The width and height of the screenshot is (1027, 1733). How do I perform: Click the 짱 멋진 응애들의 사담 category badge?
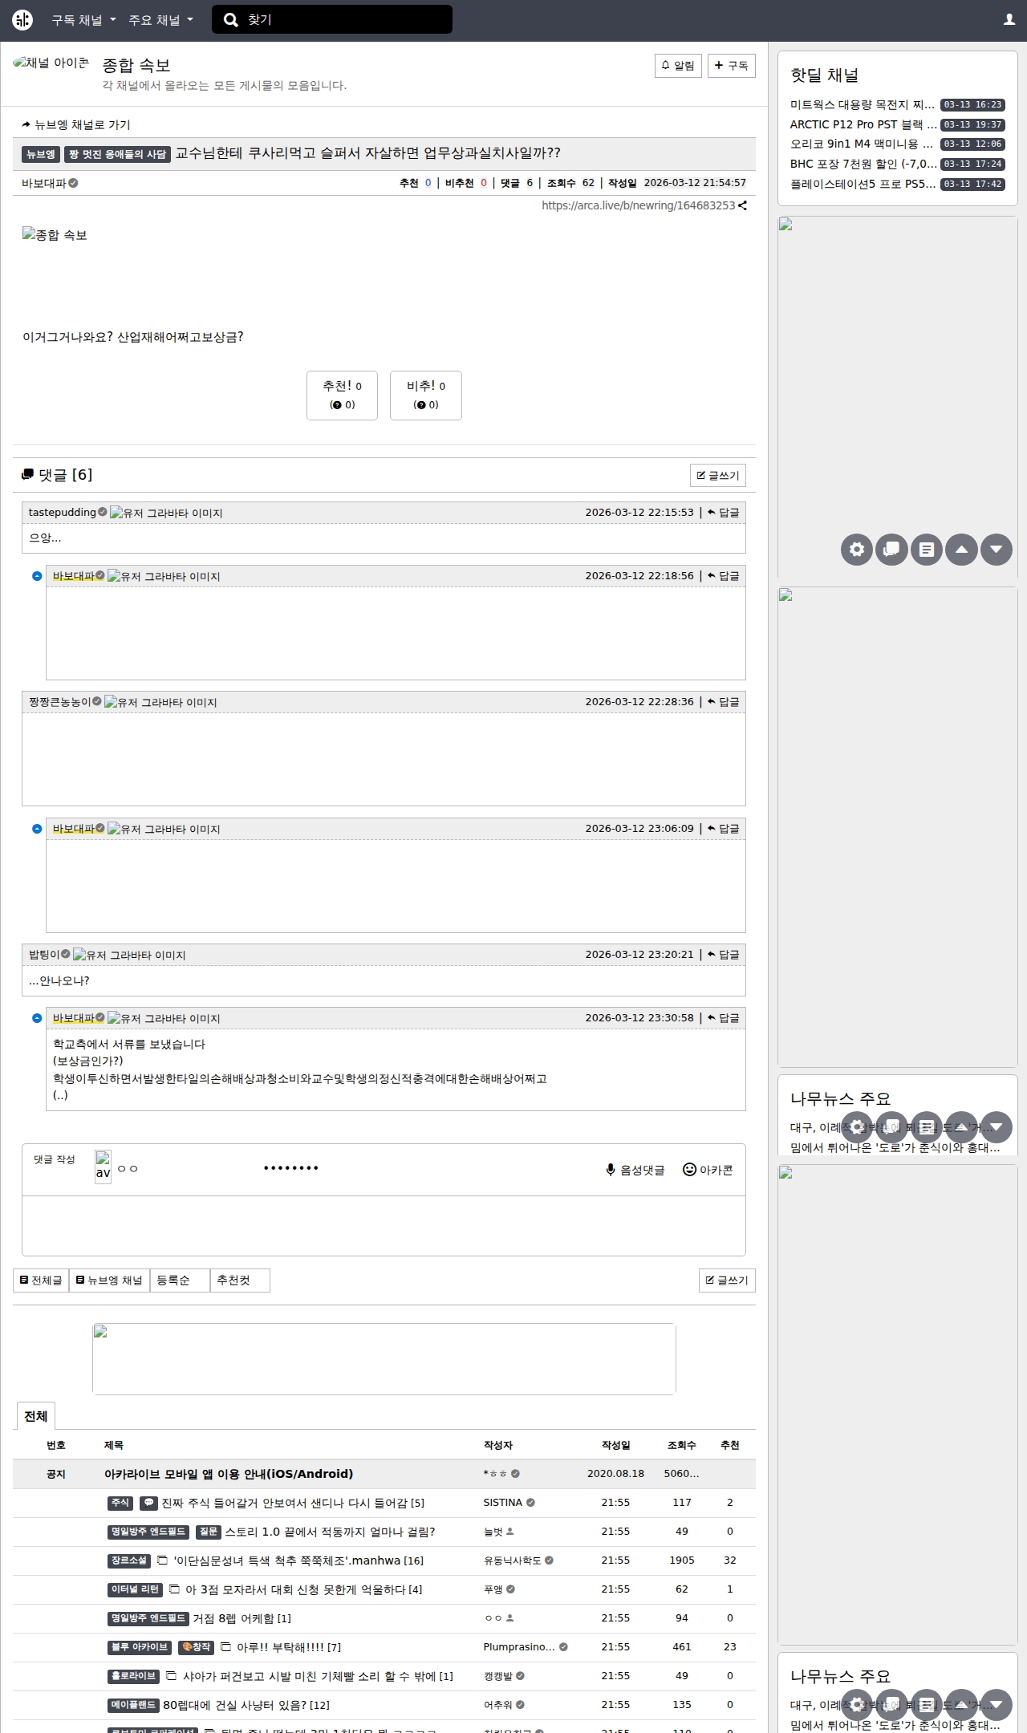[118, 154]
